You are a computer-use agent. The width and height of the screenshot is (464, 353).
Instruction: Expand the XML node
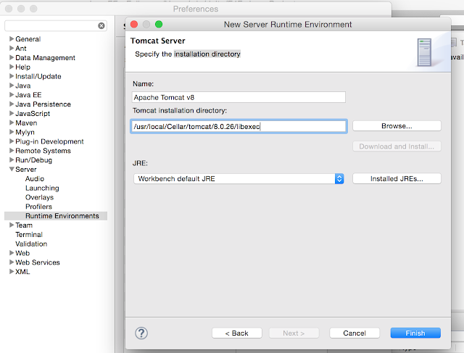coord(12,272)
